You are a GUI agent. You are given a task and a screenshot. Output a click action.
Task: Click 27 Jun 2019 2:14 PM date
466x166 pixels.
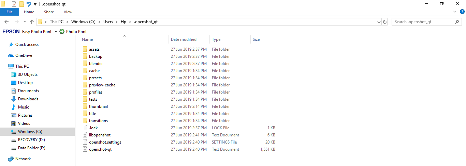tap(189, 106)
